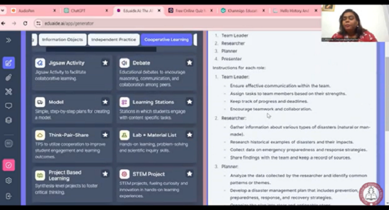Switch to the AudioPen browser tab

click(34, 11)
